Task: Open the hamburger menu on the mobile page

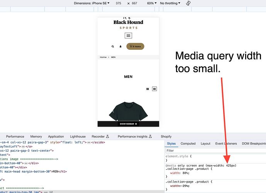Action: pos(128,36)
